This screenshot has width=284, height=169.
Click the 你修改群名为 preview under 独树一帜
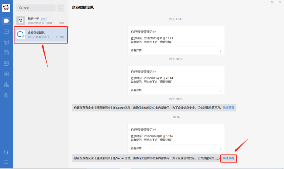point(42,23)
